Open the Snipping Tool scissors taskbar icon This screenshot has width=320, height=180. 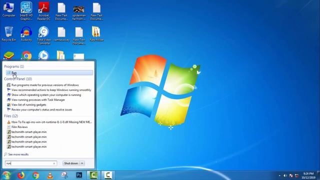[64, 175]
